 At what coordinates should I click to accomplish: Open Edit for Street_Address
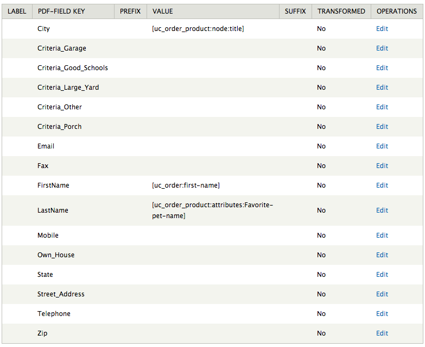382,294
